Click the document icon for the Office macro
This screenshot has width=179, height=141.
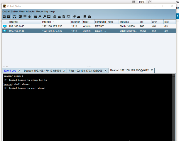64,17
